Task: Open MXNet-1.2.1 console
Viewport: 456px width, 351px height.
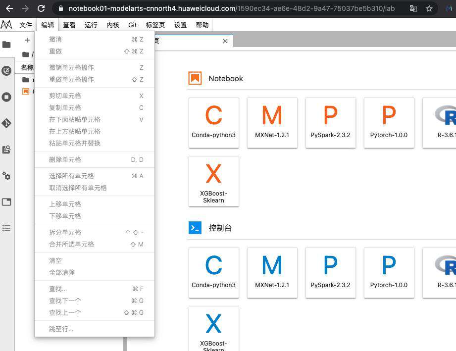Action: 272,273
